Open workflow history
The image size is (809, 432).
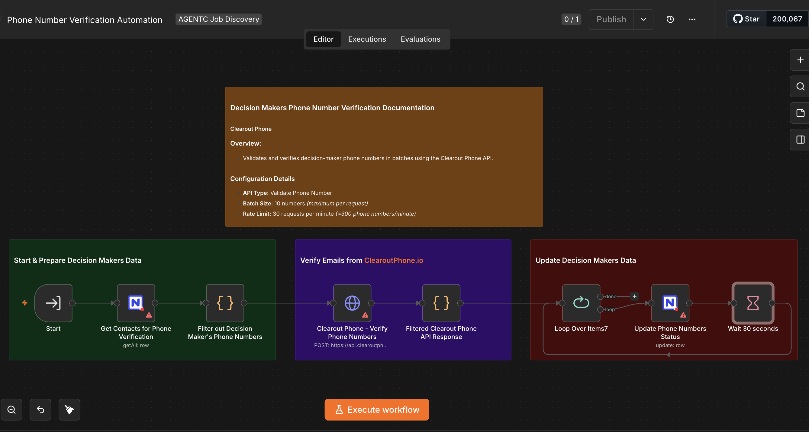670,19
